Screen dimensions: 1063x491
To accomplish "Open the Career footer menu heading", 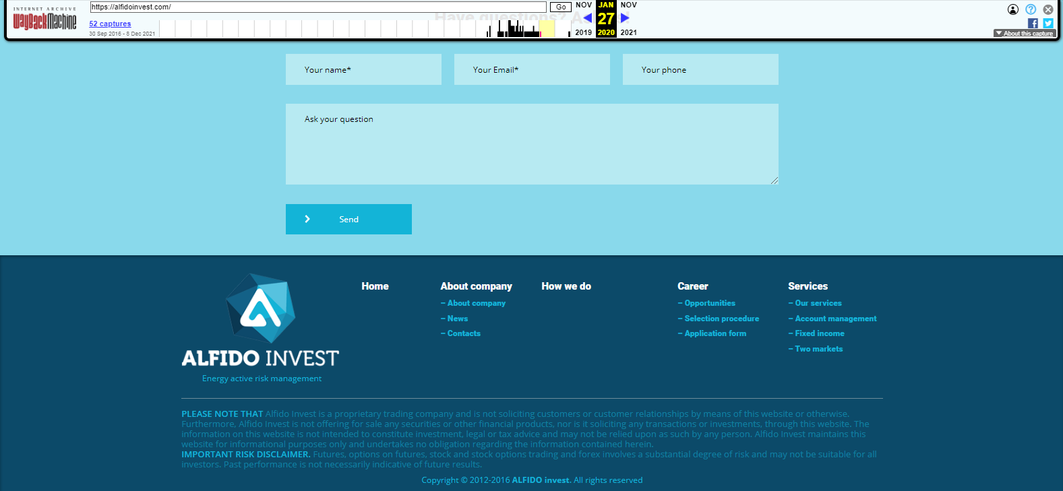I will (692, 286).
